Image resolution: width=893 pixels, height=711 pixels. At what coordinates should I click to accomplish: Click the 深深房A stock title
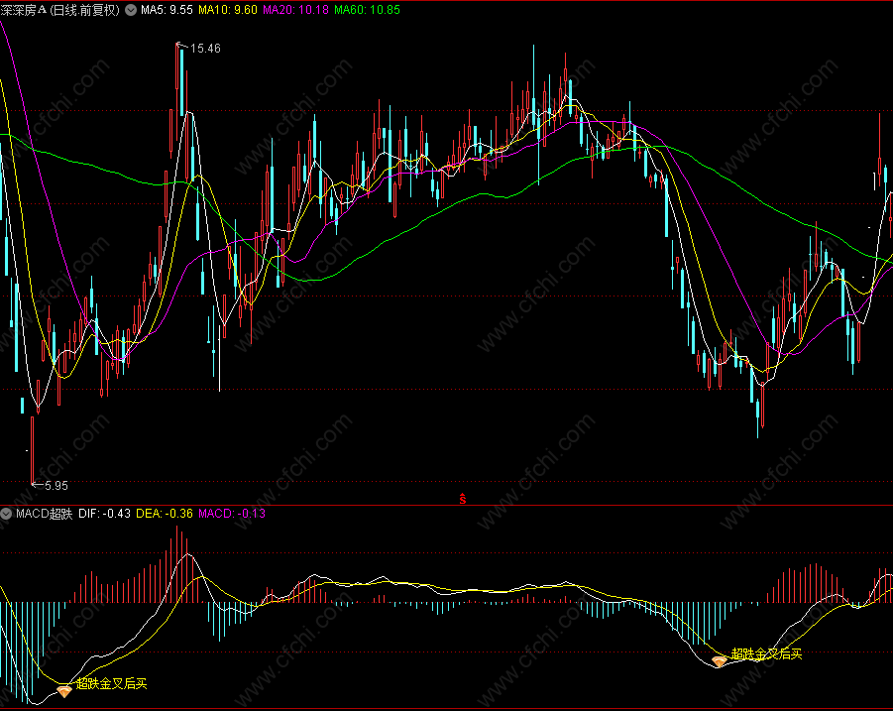point(24,10)
